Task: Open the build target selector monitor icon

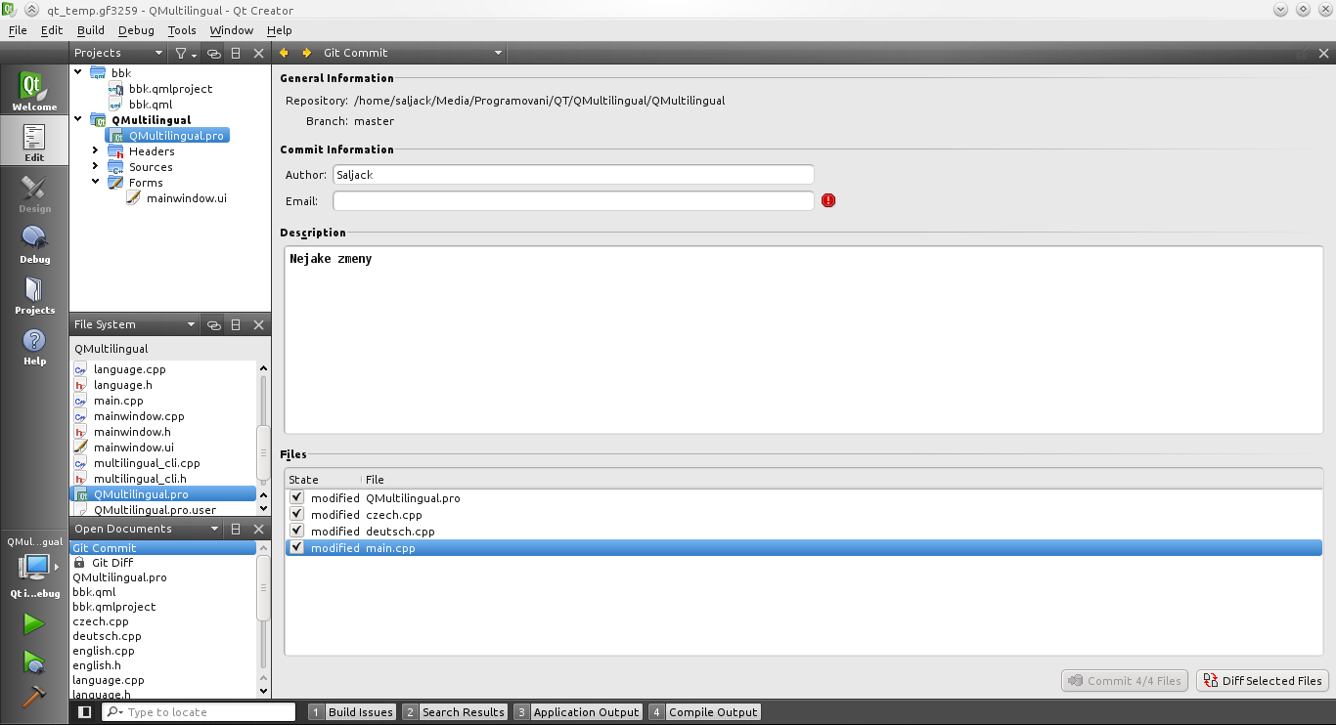Action: click(34, 567)
